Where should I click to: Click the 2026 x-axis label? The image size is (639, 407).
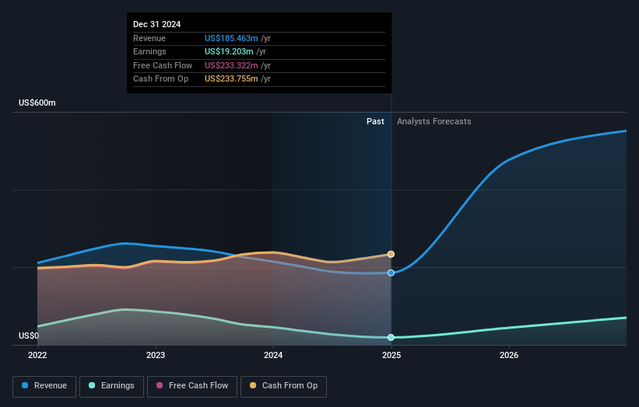pyautogui.click(x=509, y=356)
